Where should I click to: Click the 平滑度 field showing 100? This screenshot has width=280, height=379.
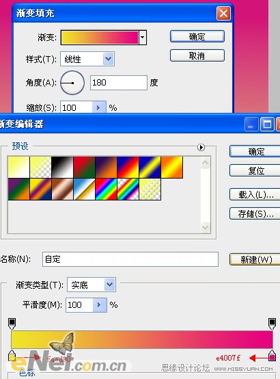coord(79,305)
